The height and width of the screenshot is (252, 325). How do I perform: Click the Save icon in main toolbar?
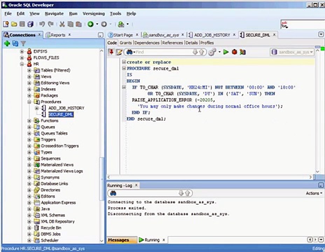(x=22, y=24)
